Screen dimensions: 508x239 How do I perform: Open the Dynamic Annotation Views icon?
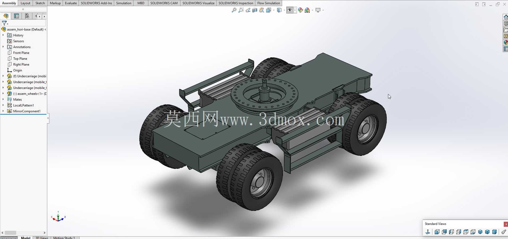click(x=261, y=10)
